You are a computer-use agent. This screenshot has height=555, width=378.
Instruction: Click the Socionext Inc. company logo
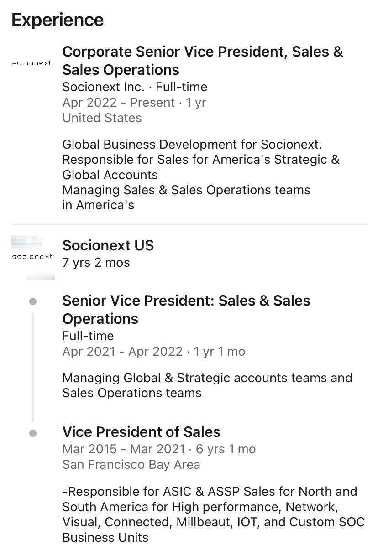[x=32, y=63]
